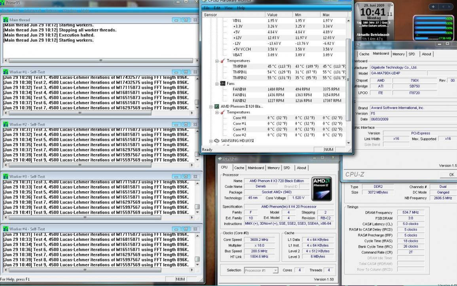
Task: Click the DRAM Frequency value 534.7 MHz
Action: click(410, 212)
